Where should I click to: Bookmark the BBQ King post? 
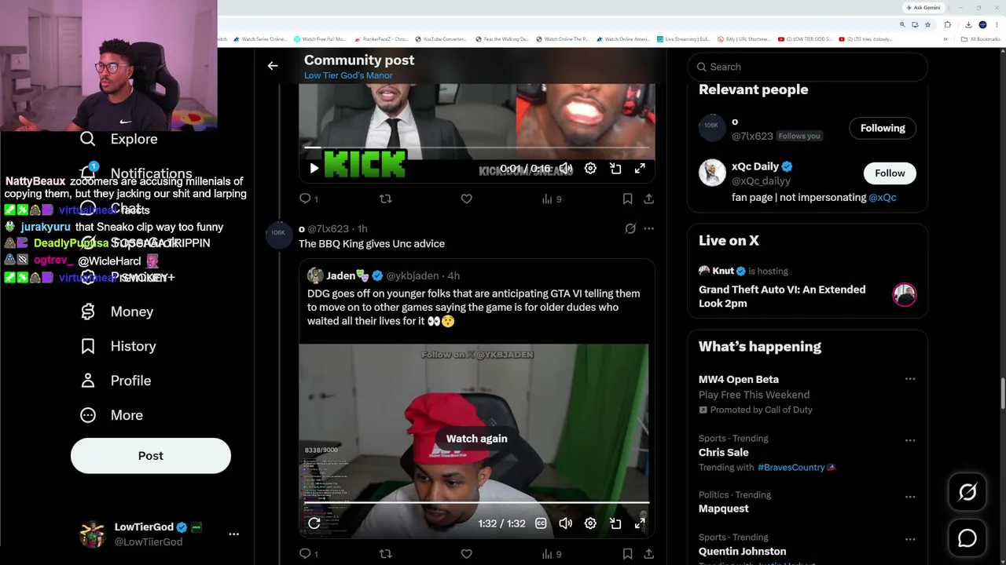(x=627, y=554)
